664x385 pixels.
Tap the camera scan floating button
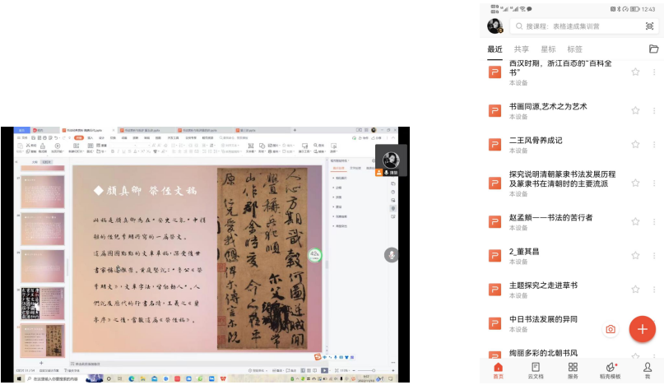[x=611, y=329]
